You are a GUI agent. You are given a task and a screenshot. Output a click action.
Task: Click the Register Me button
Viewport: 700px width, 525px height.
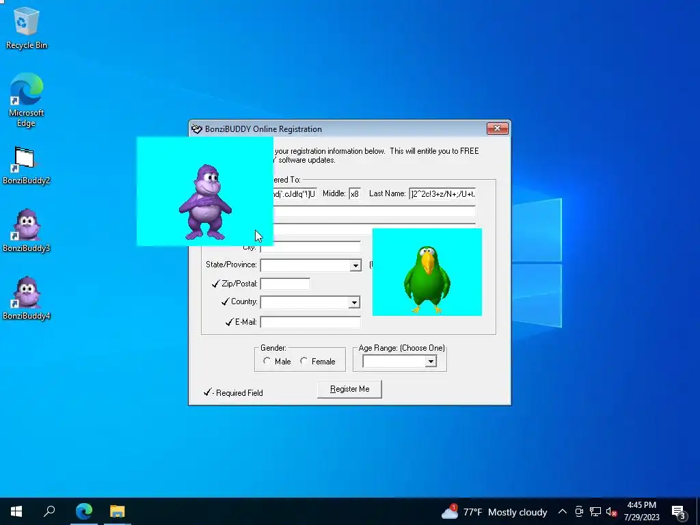[349, 389]
